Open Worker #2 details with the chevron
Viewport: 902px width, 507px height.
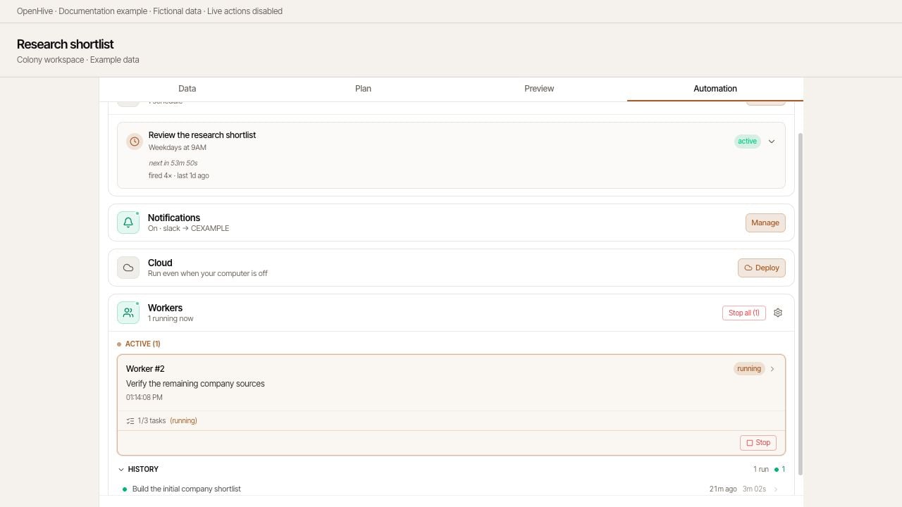(x=772, y=369)
